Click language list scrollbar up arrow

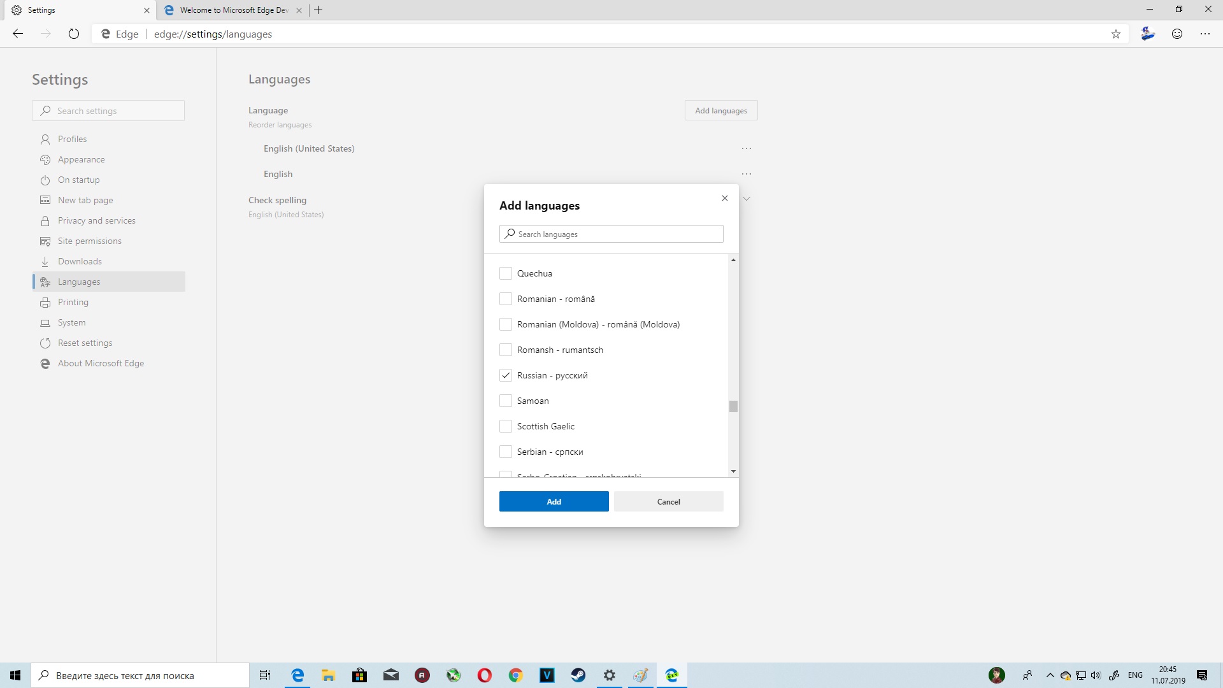point(734,260)
